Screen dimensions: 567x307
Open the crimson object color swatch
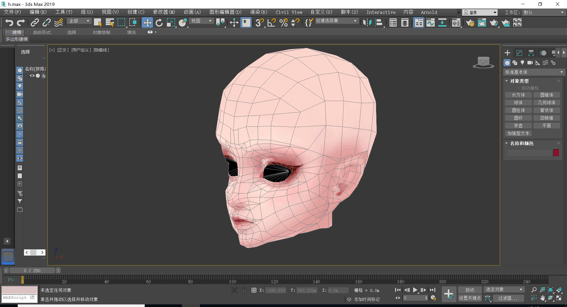(x=556, y=152)
